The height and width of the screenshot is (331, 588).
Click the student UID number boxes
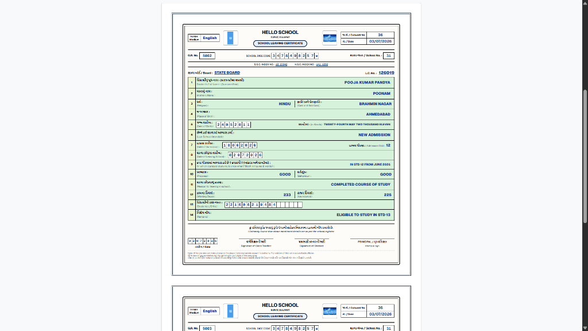(x=263, y=205)
